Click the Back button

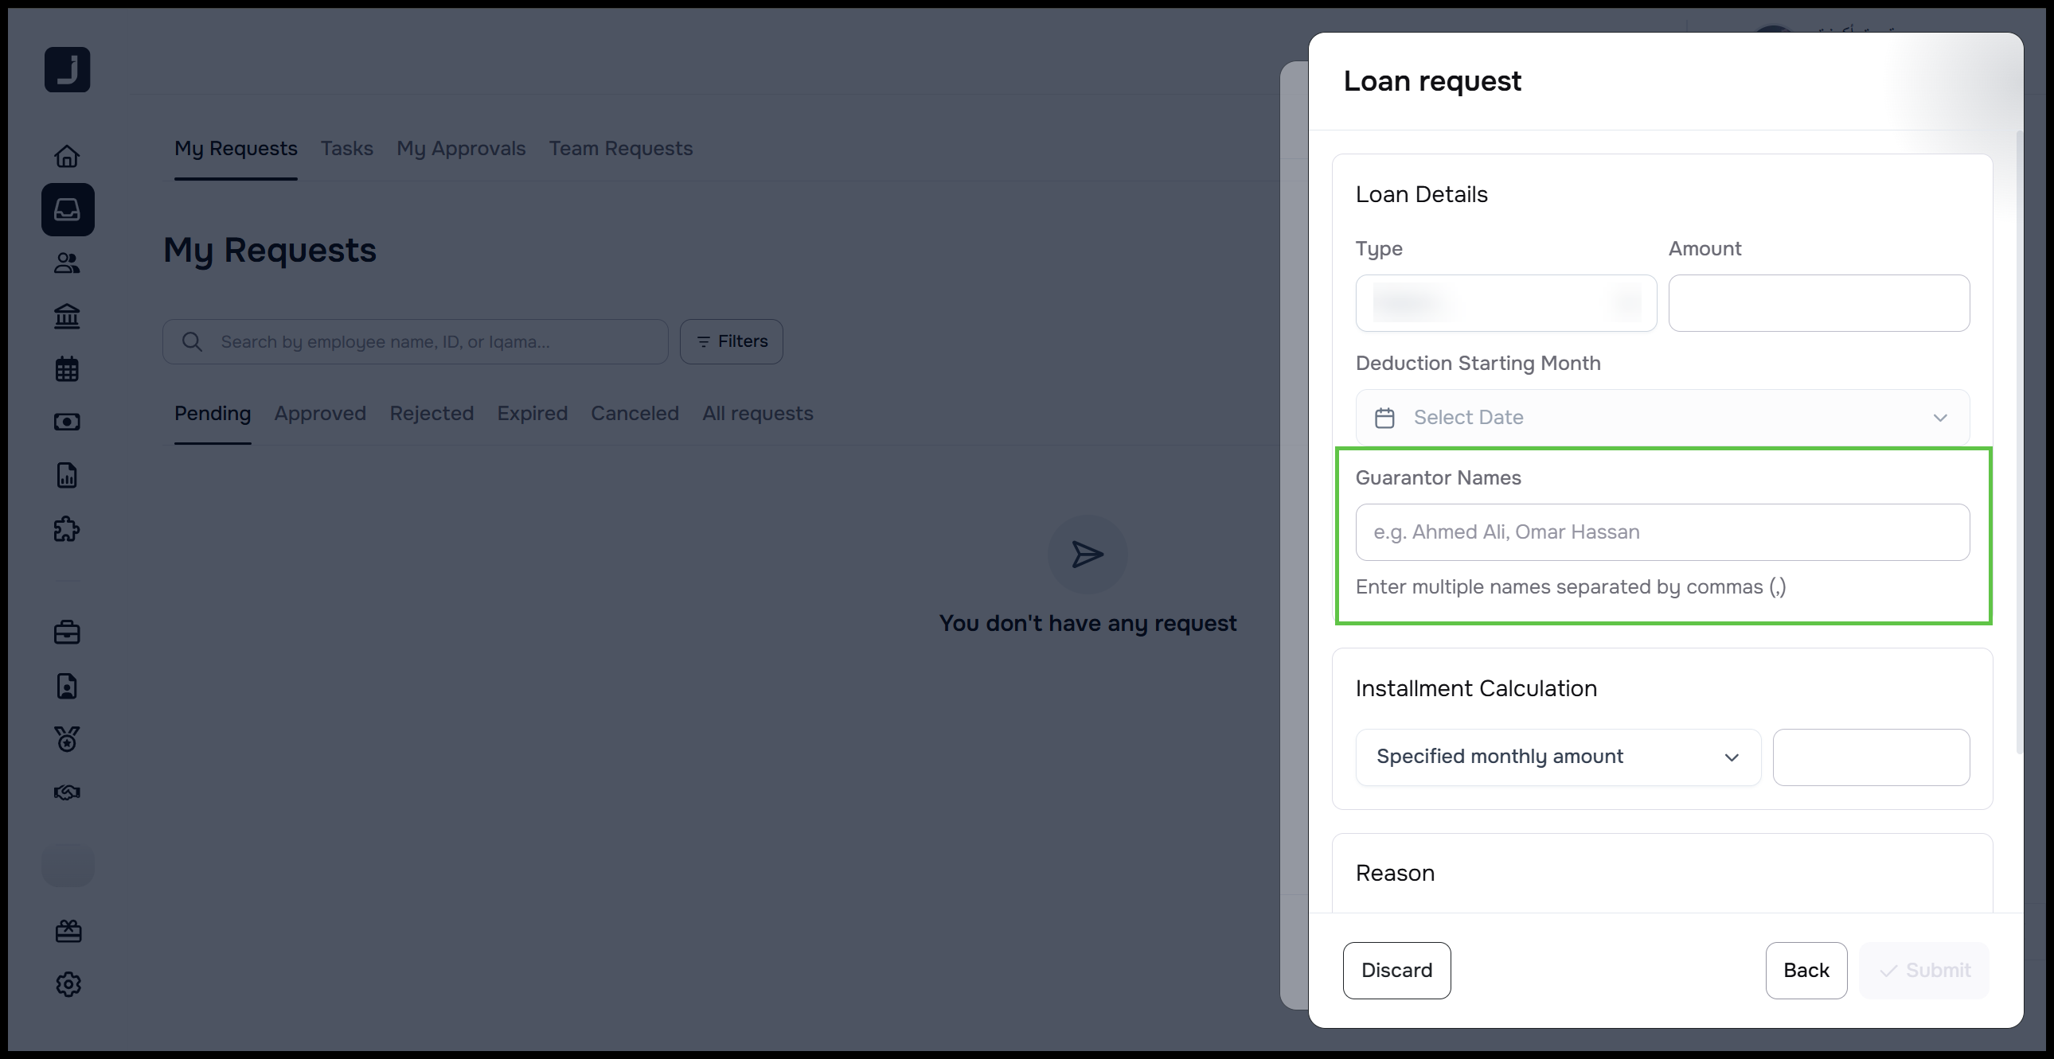pyautogui.click(x=1806, y=970)
